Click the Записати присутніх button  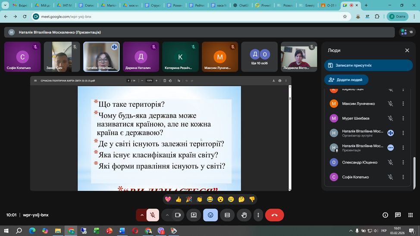(x=368, y=65)
